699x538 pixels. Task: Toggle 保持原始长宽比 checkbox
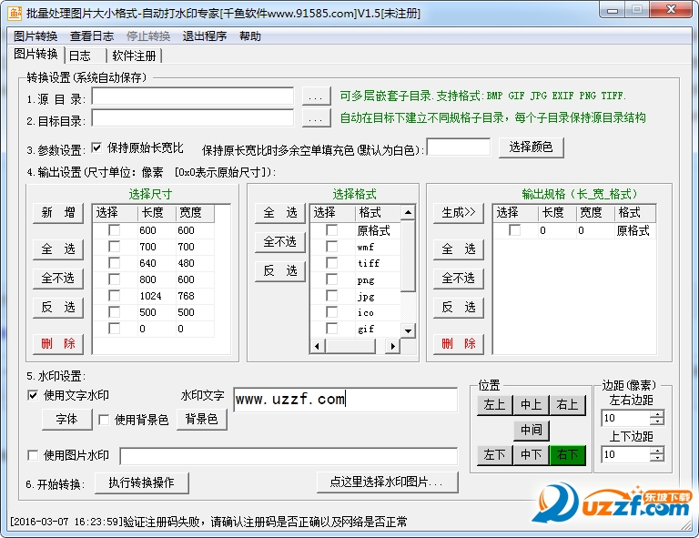point(96,147)
